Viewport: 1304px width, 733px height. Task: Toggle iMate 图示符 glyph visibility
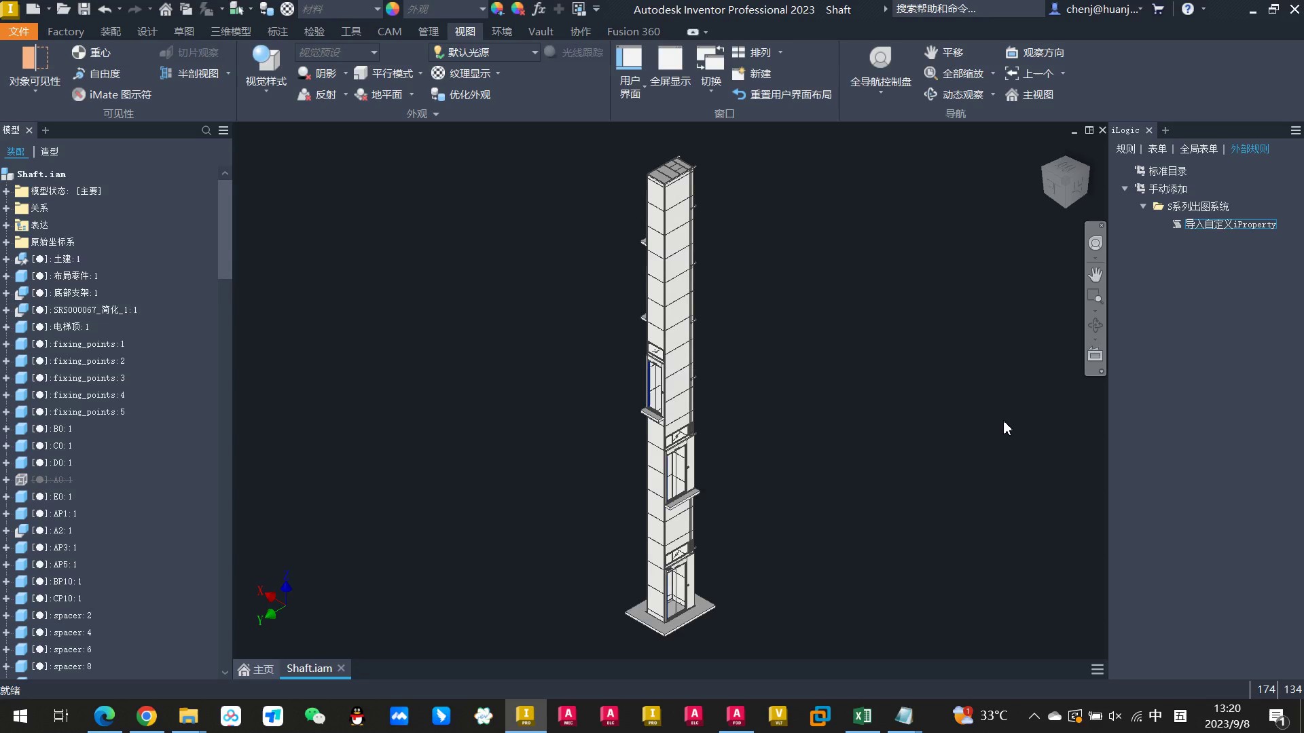(111, 94)
